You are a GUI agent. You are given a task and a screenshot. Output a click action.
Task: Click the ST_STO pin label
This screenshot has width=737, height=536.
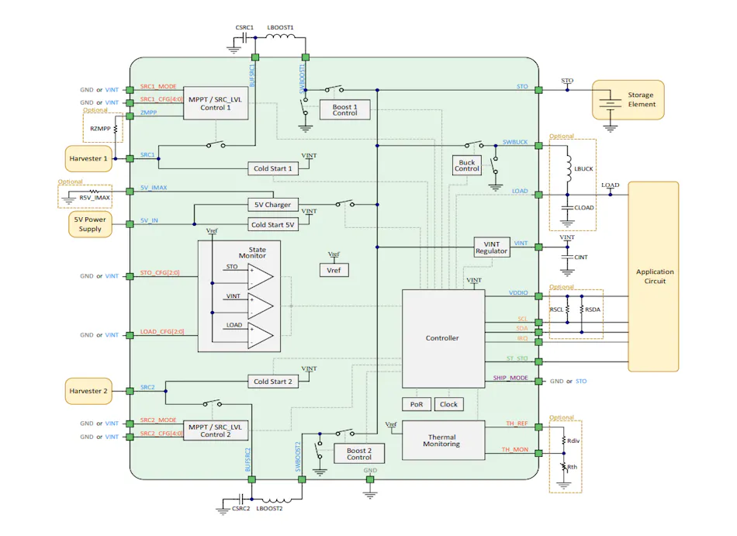coord(517,358)
